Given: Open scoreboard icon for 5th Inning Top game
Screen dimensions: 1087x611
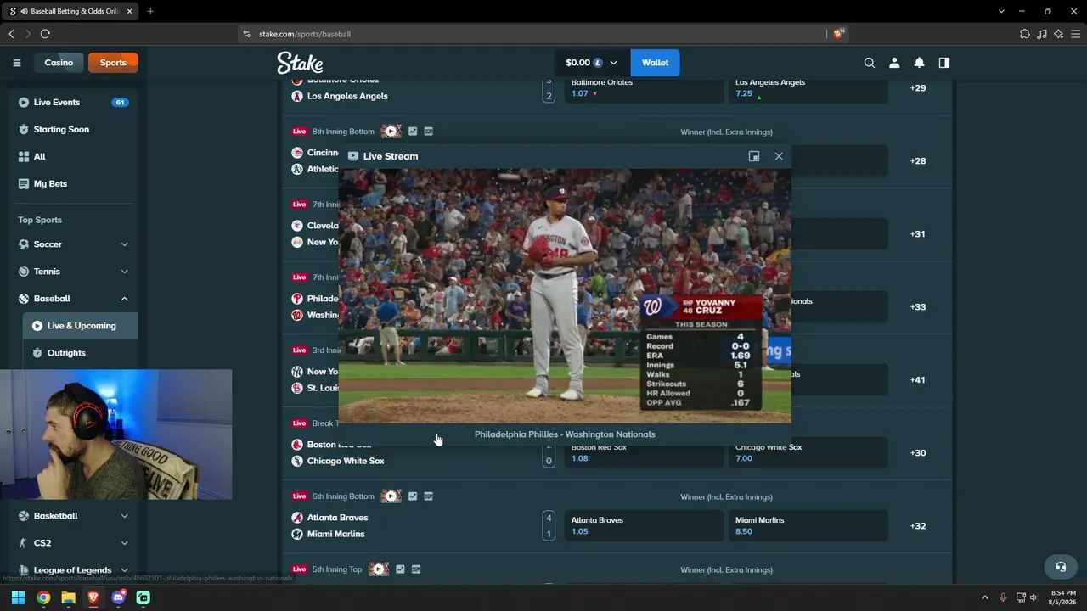Looking at the screenshot, I should click(416, 569).
